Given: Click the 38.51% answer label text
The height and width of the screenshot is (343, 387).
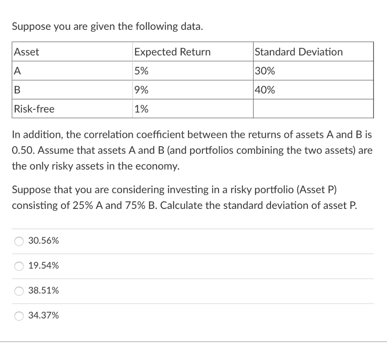Looking at the screenshot, I should (44, 291).
